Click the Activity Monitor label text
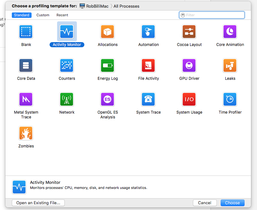257x210 pixels. coord(67,45)
